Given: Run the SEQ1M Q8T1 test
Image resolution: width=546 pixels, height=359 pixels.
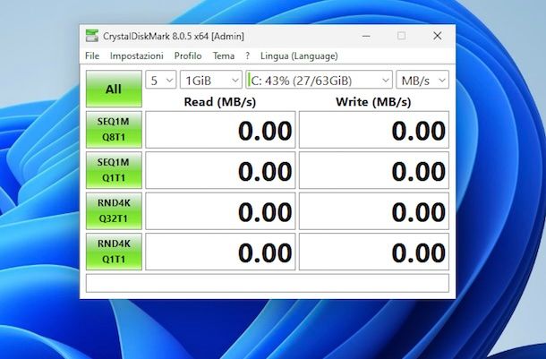Looking at the screenshot, I should click(x=114, y=130).
